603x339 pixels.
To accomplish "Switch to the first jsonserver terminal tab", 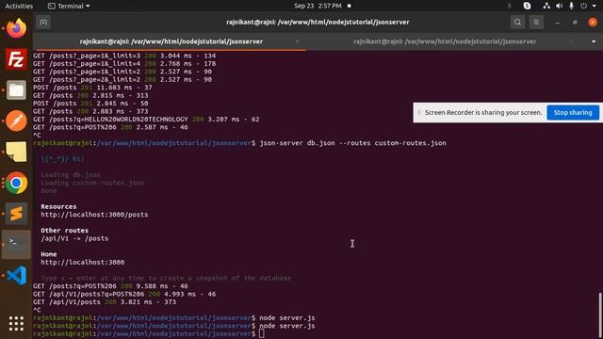I will pyautogui.click(x=171, y=41).
